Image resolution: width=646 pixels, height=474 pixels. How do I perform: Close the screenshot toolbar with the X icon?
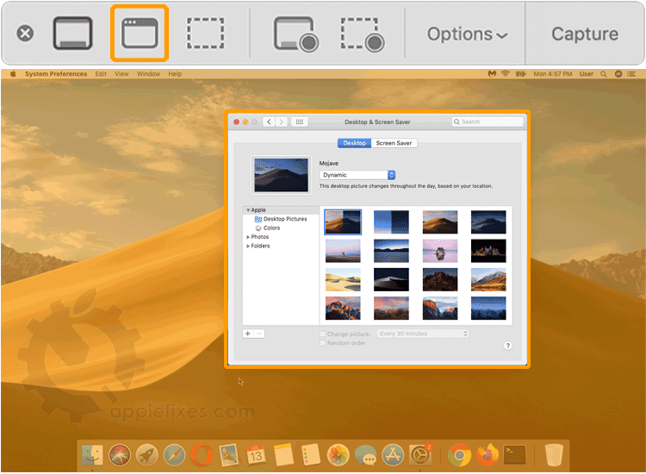coord(25,34)
